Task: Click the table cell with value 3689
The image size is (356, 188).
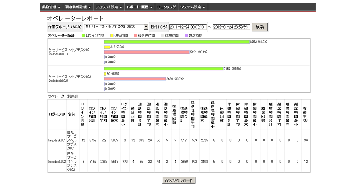Action: coord(184,162)
